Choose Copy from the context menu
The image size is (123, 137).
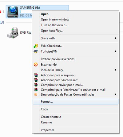(x=76, y=109)
